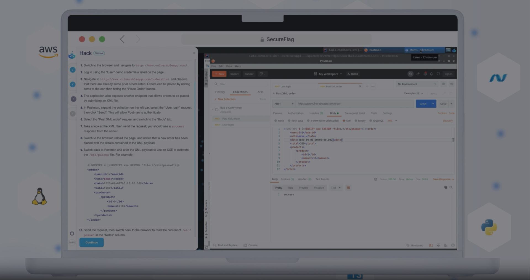Open Postman settings gear icon
The image size is (530, 280).
pyautogui.click(x=425, y=74)
